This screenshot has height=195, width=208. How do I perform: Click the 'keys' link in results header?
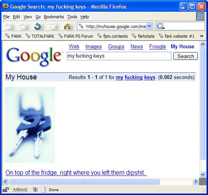tap(150, 77)
